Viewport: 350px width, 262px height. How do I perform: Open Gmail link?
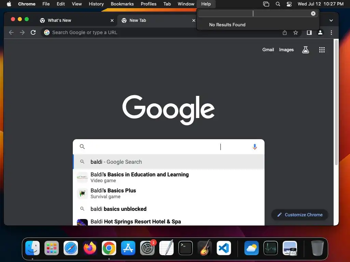pos(268,50)
